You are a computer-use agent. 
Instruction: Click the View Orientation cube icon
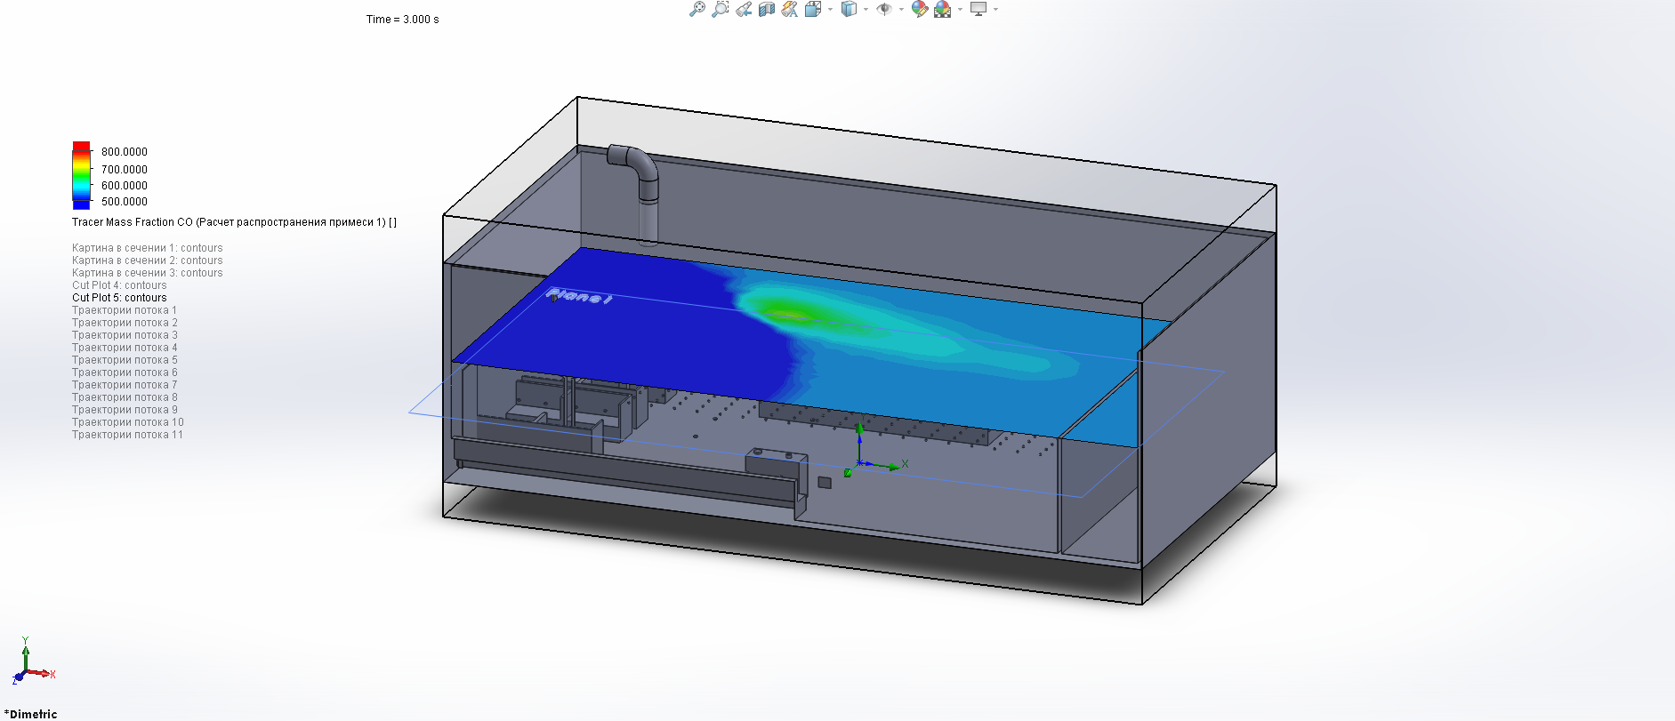813,9
